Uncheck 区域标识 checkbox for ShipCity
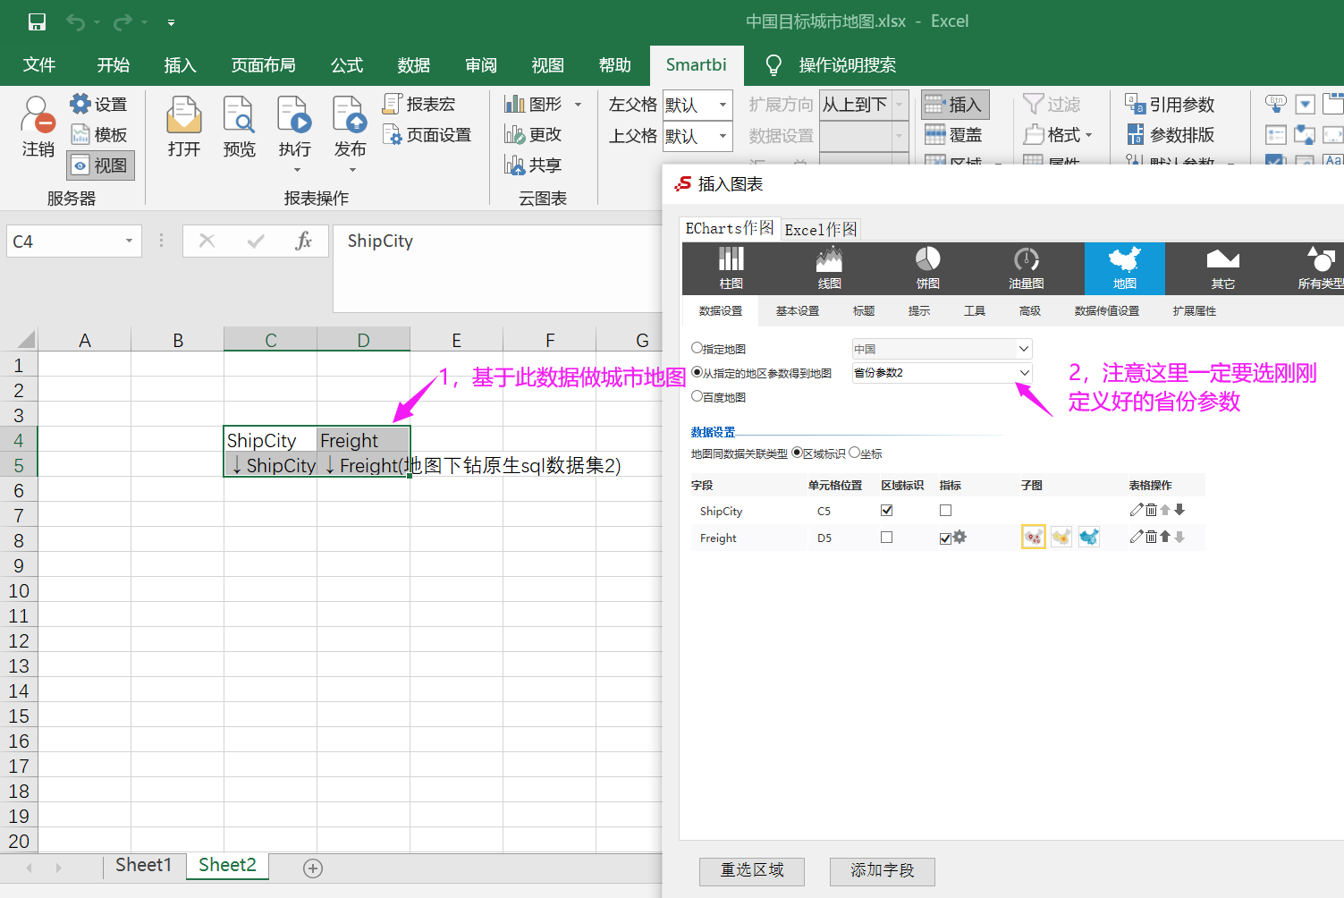 point(886,510)
